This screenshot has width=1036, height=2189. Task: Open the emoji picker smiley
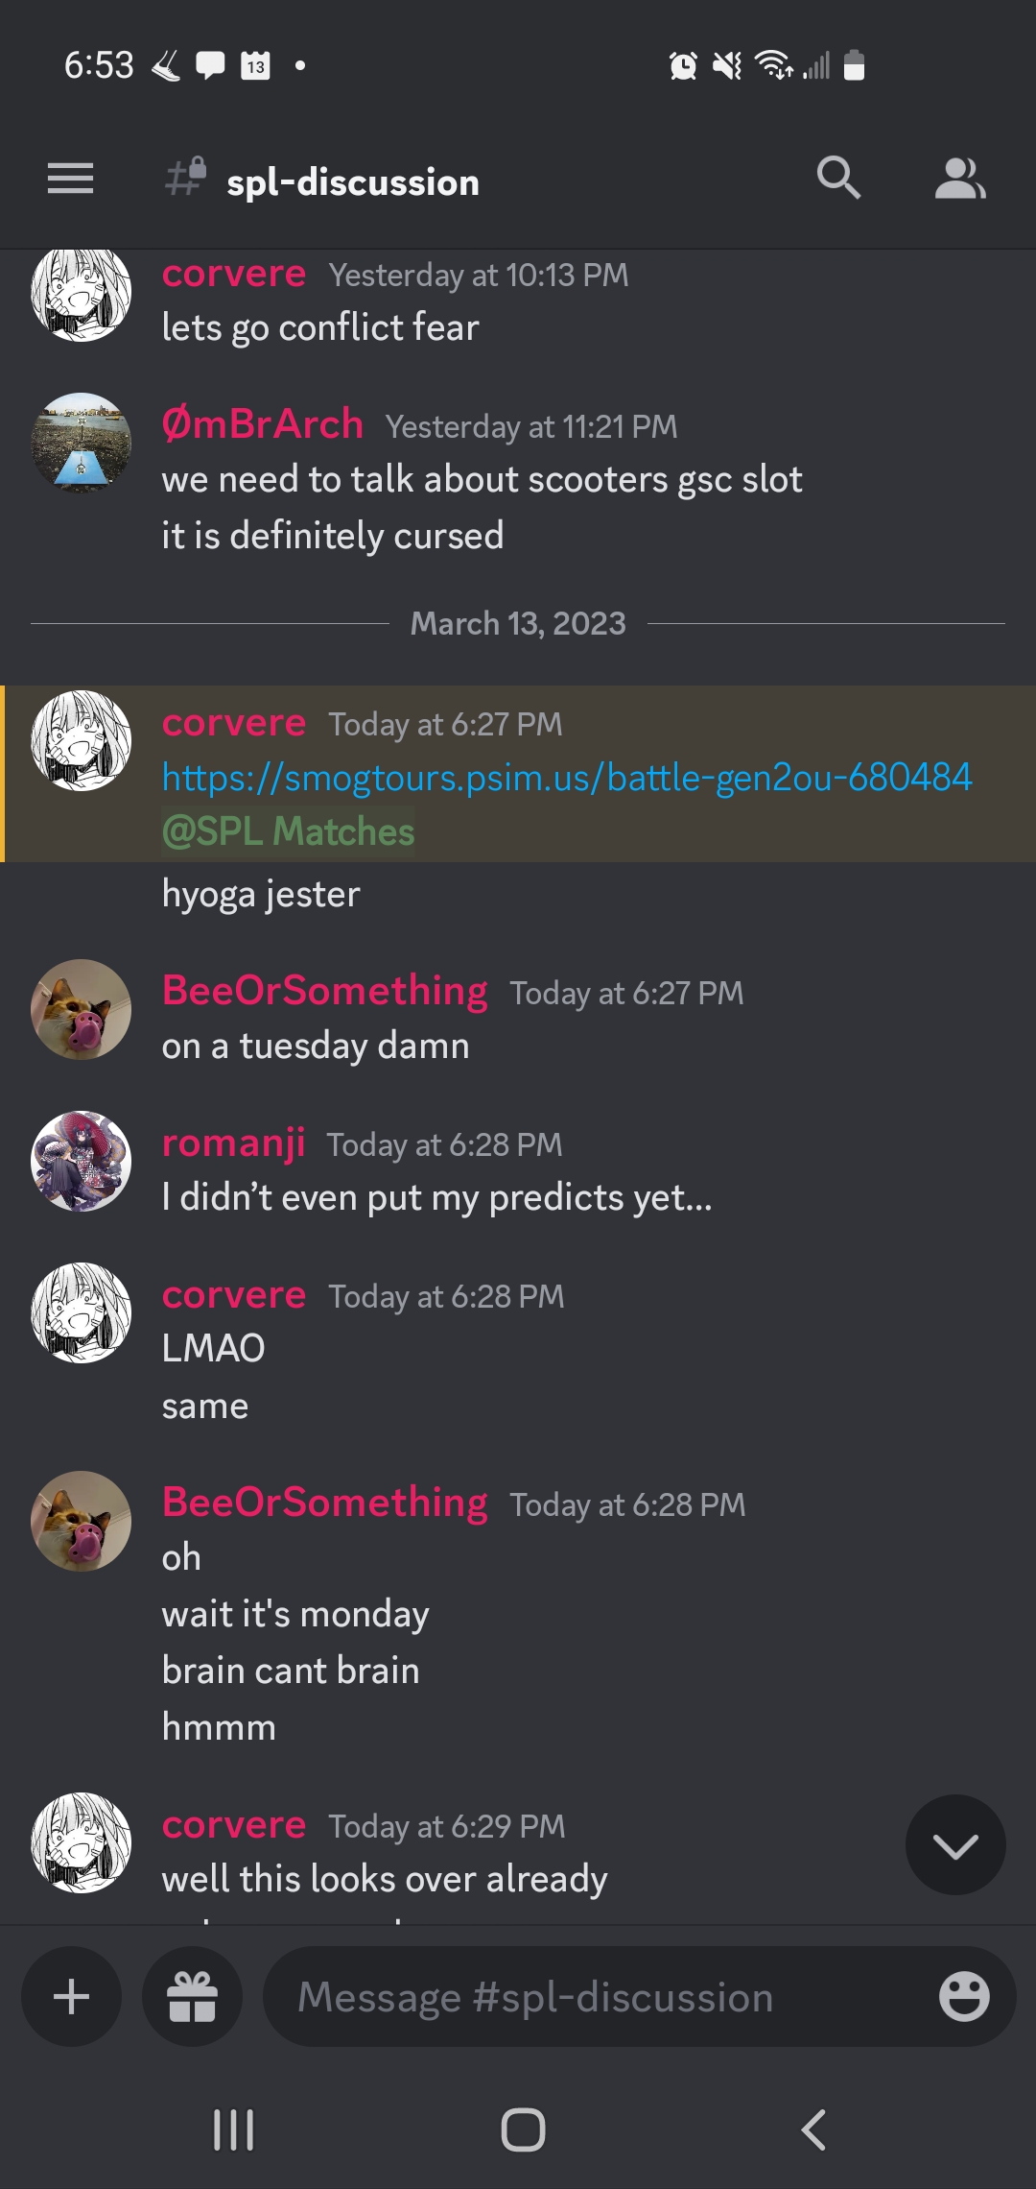[x=964, y=1997]
